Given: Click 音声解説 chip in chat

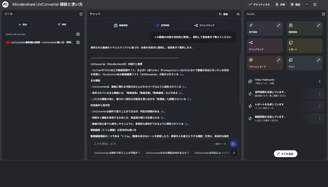Looking at the screenshot, I should 163,25.
